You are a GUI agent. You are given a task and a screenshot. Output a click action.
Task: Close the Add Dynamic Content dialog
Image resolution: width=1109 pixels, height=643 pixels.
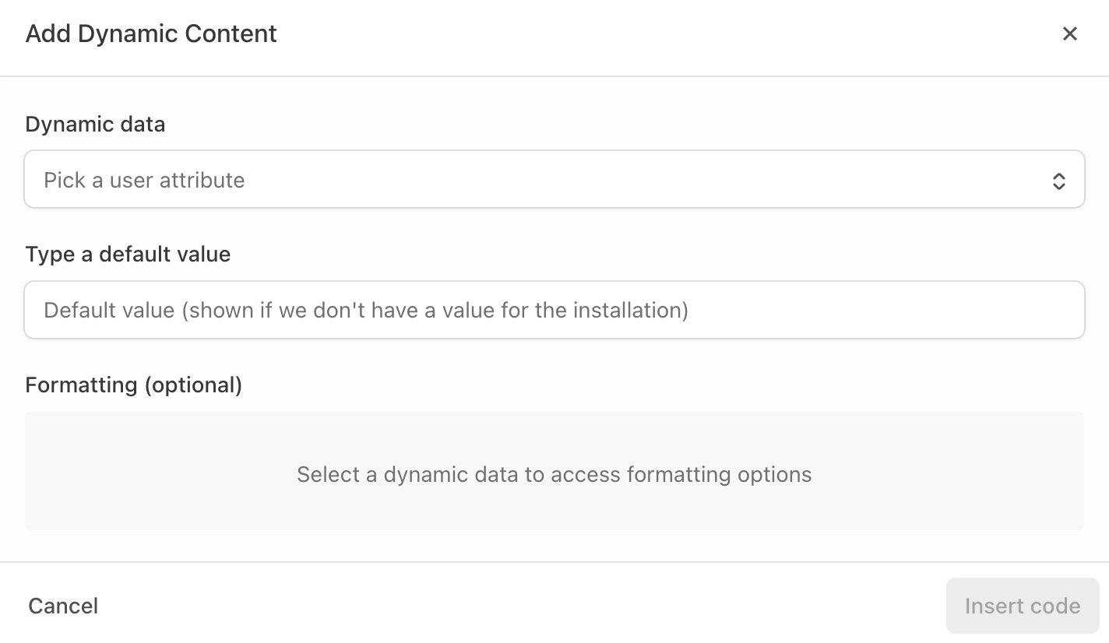click(1070, 33)
